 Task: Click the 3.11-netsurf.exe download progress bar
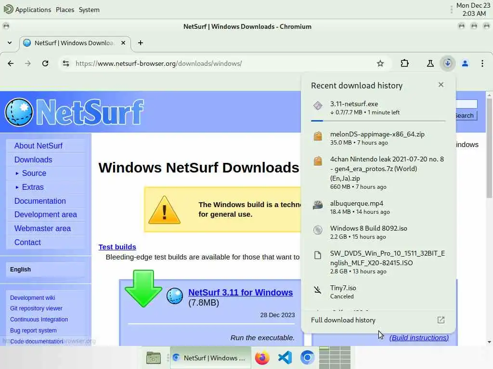(378, 121)
